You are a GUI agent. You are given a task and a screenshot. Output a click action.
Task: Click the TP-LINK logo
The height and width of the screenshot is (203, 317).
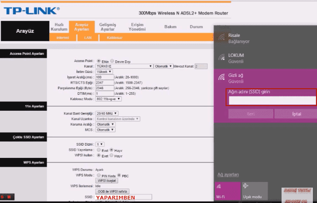click(32, 11)
